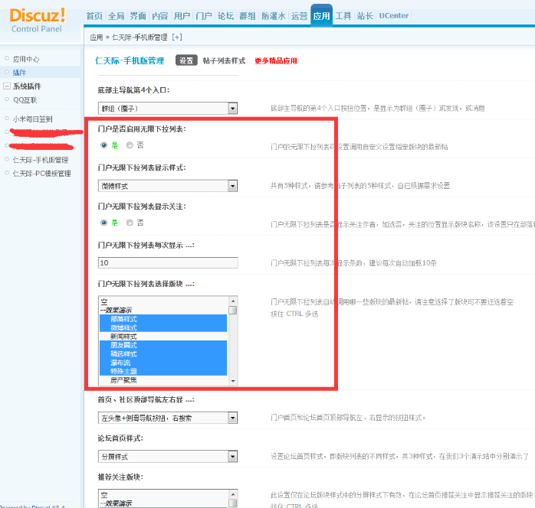Click the red 更多精品应用 link
The image size is (535, 508).
[x=276, y=60]
